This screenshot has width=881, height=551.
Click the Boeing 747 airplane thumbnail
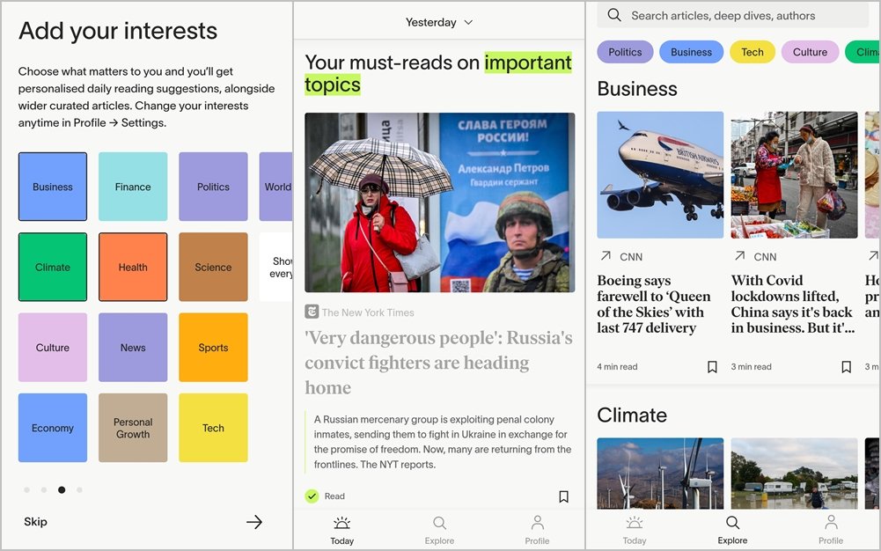(660, 174)
